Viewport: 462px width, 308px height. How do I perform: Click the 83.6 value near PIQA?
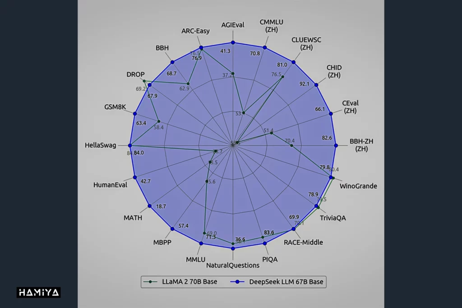tap(269, 233)
